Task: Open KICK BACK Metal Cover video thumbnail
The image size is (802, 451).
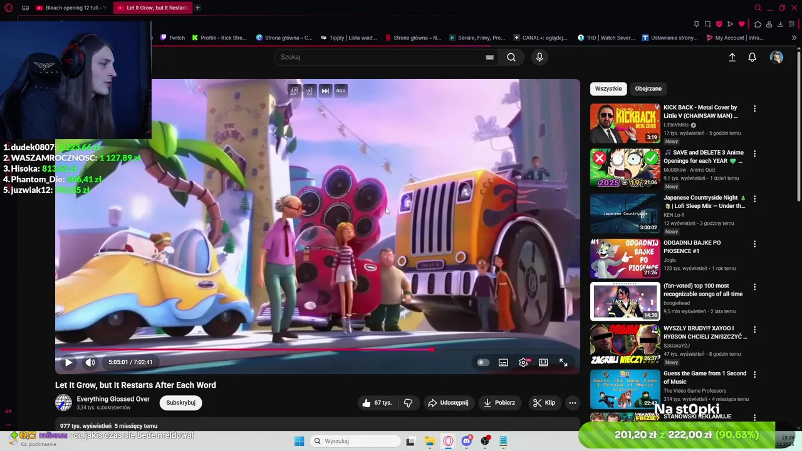Action: tap(625, 123)
